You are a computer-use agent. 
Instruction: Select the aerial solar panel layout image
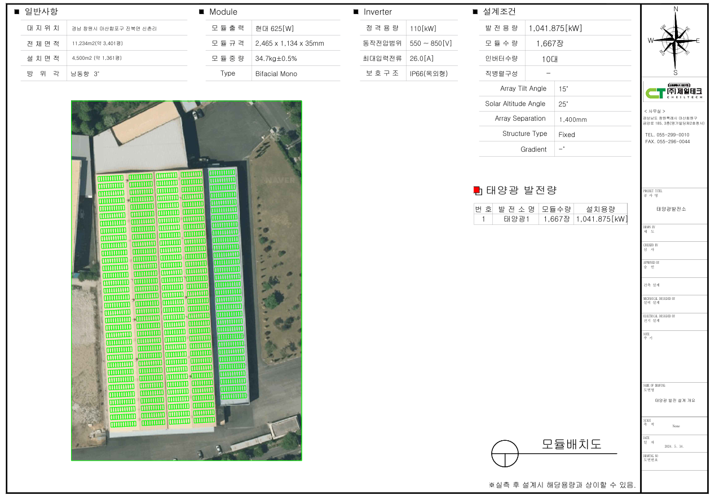(186, 280)
